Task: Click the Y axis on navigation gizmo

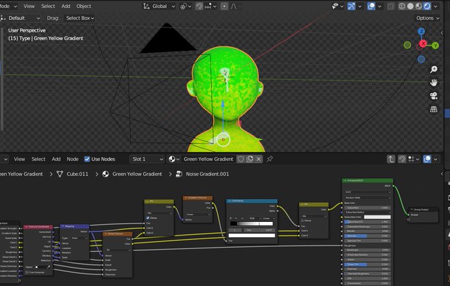Action: (x=435, y=46)
